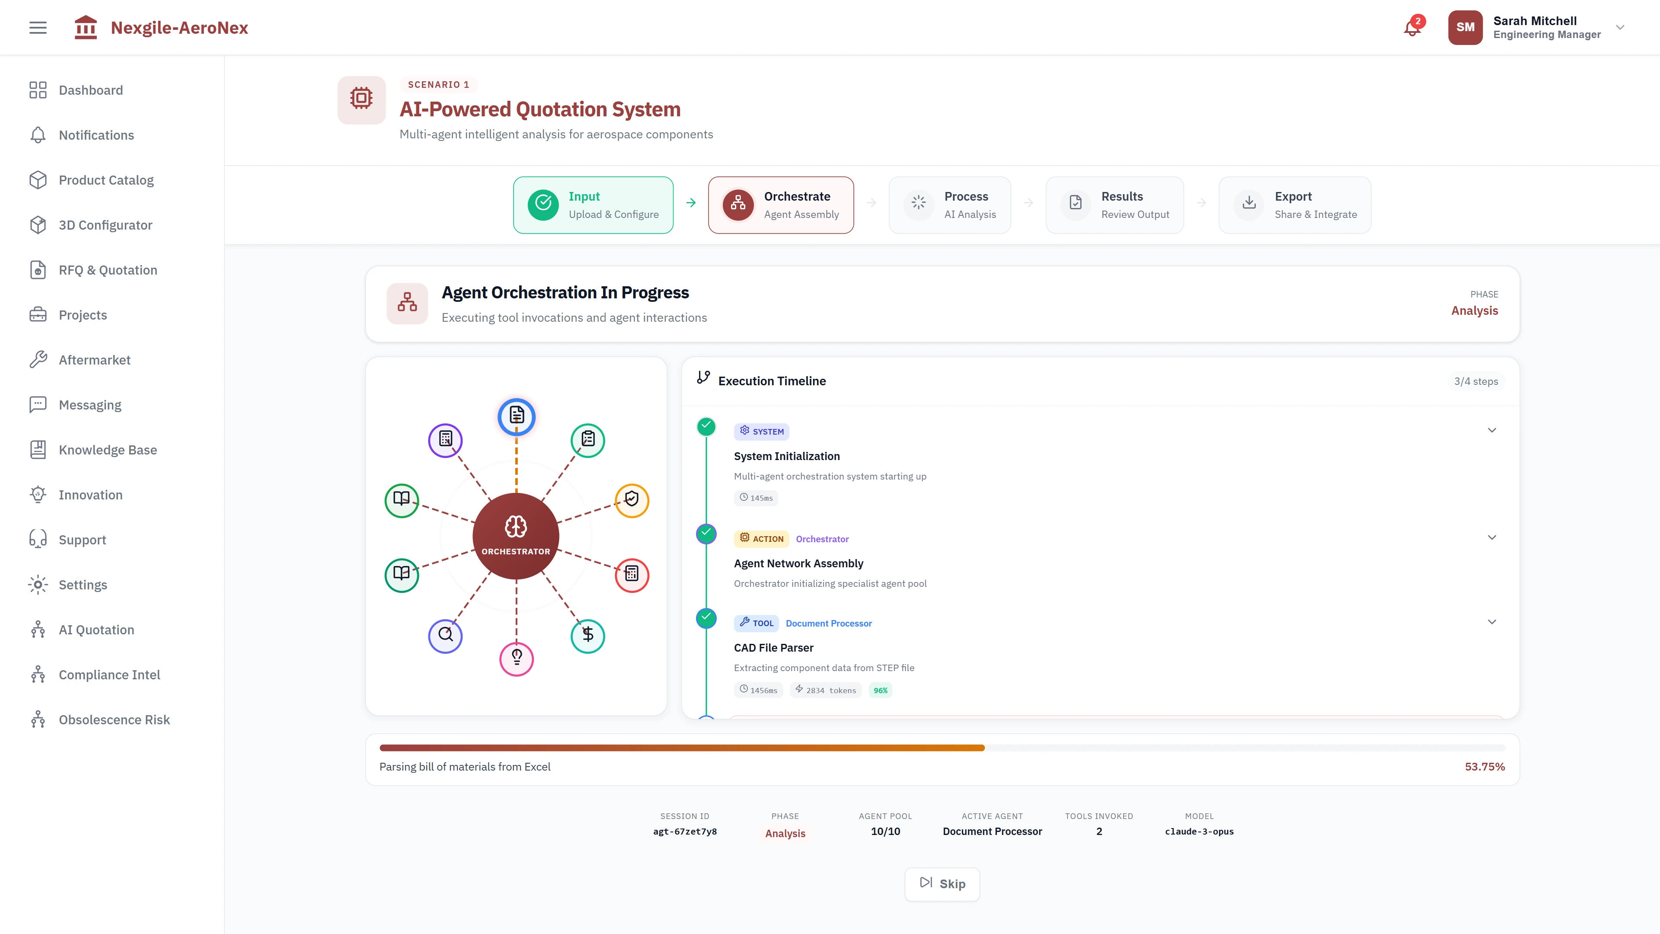Expand the CAD File Parser step
Screen dimensions: 1660x934
tap(1492, 621)
